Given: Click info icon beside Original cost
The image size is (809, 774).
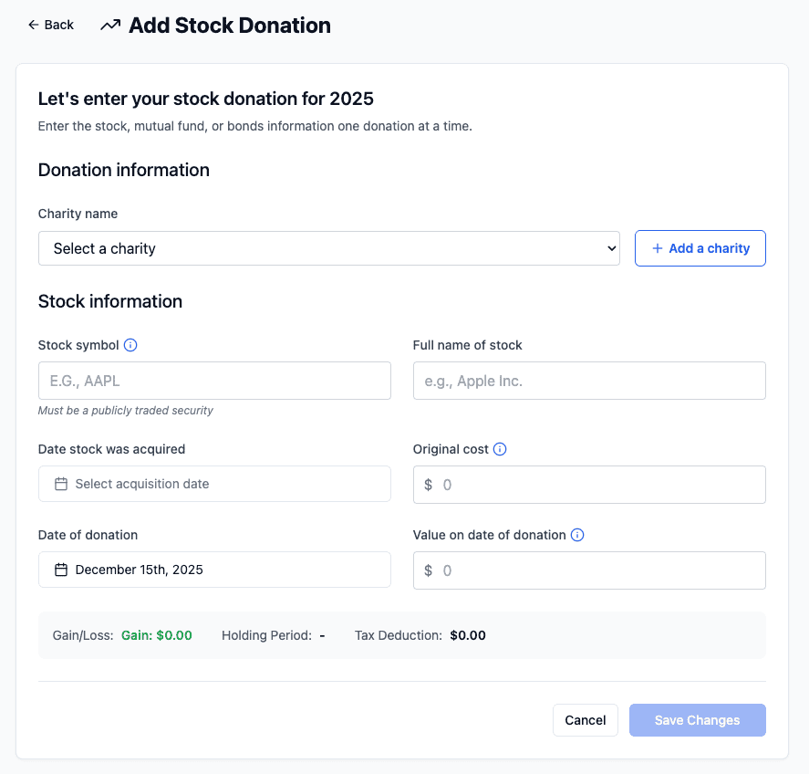Looking at the screenshot, I should point(500,449).
